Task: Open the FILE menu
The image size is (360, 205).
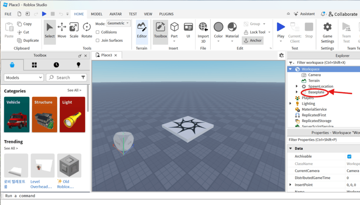Action: click(x=8, y=14)
